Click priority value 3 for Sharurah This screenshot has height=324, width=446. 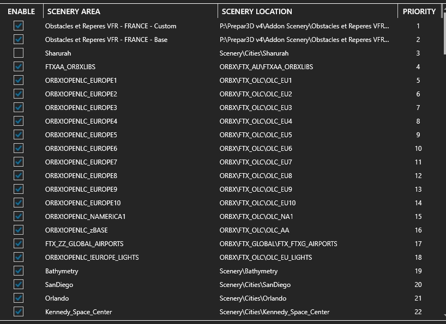(x=418, y=53)
